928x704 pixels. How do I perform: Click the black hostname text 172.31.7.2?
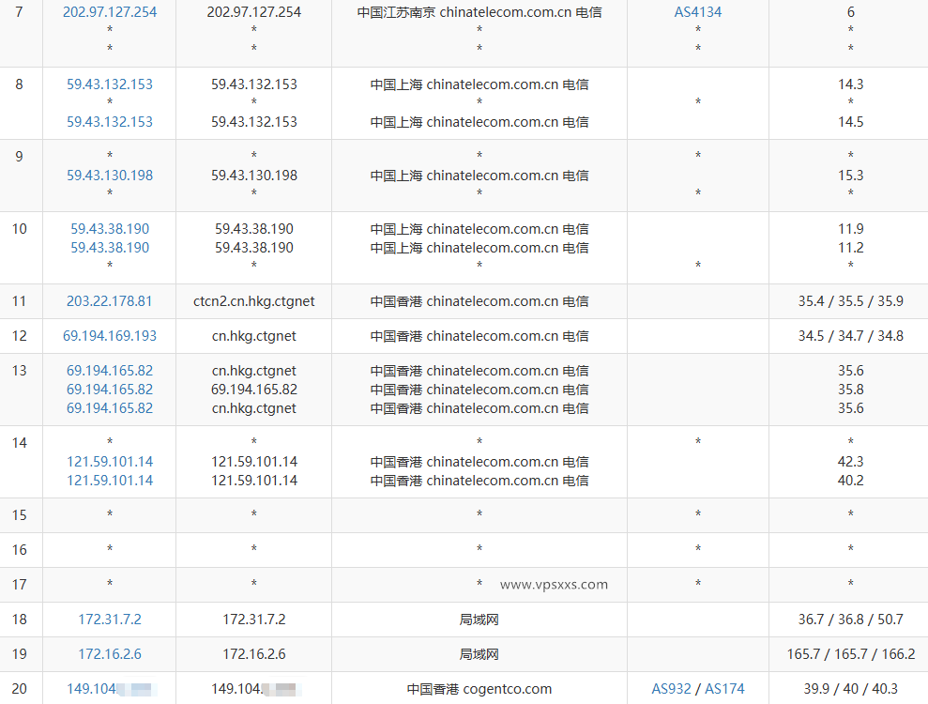coord(254,620)
